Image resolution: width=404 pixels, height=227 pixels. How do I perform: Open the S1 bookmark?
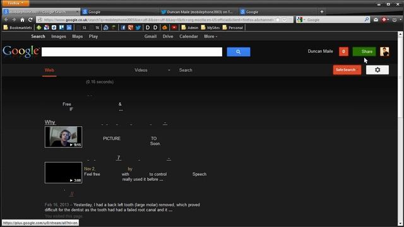tap(82, 28)
